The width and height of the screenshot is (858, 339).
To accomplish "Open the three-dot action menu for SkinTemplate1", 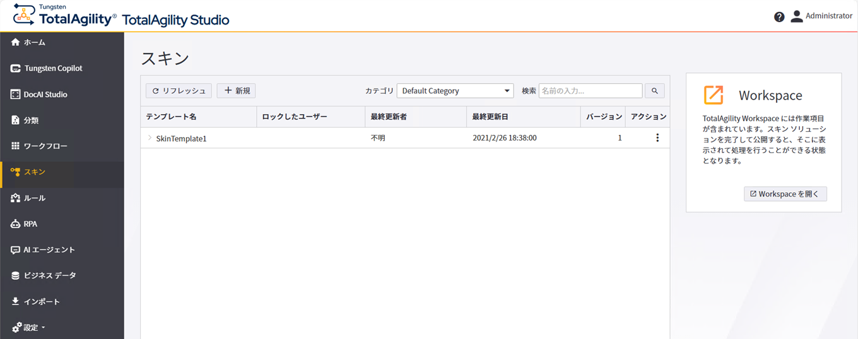I will 657,138.
